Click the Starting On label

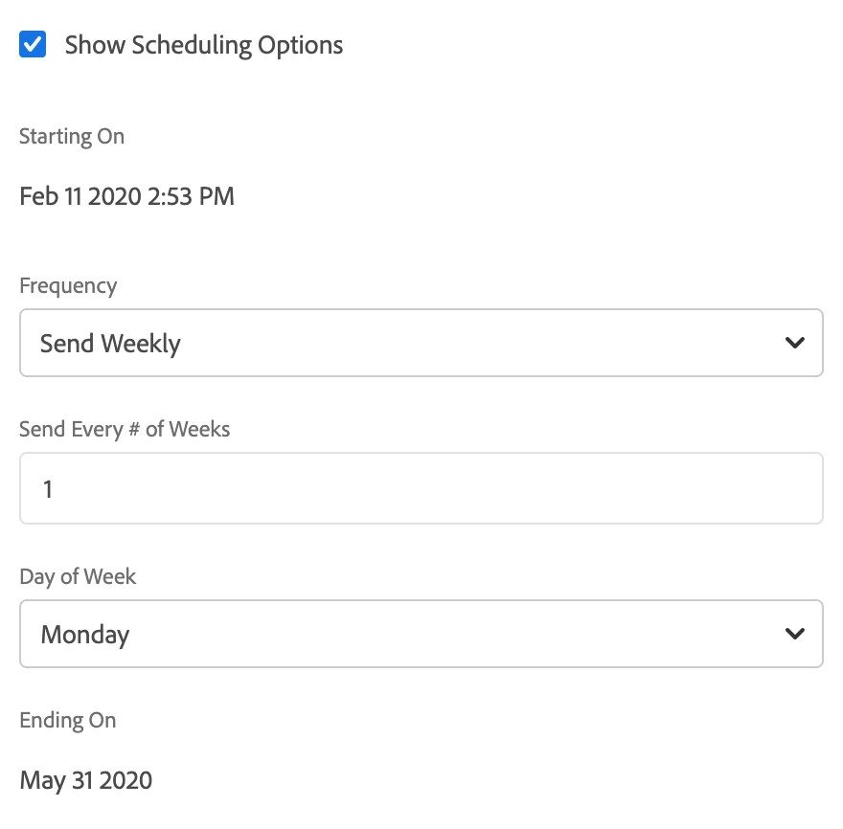[x=72, y=136]
